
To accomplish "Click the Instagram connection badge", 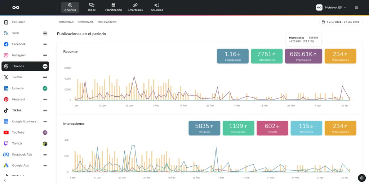I will pos(45,55).
